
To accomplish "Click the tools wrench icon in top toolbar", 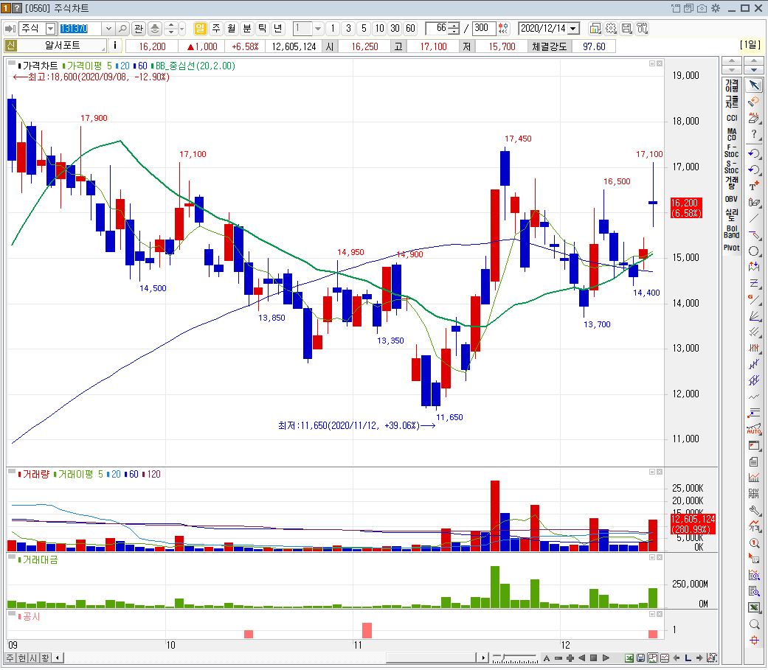I will point(642,29).
